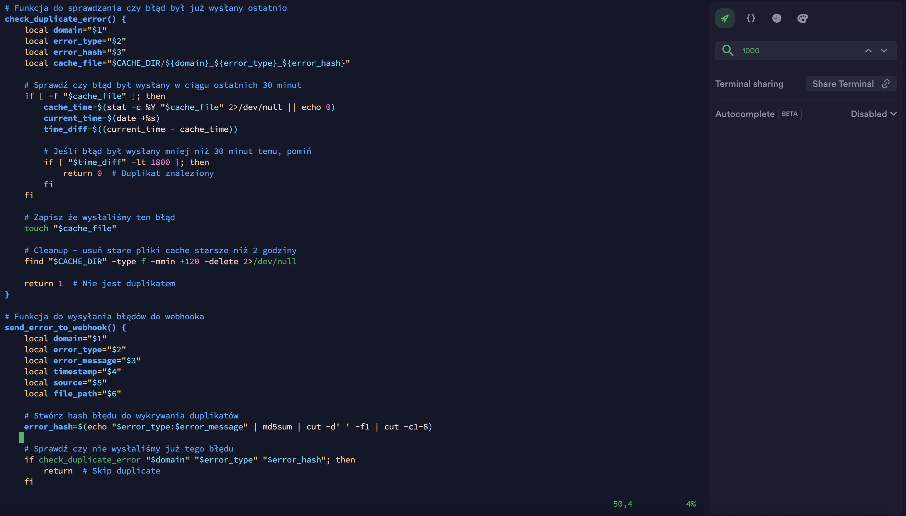The width and height of the screenshot is (906, 516).
Task: Click the Terminal sharing label
Action: 749,84
